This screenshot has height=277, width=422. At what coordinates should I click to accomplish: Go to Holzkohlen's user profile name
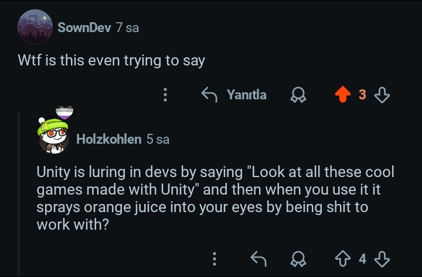[109, 139]
